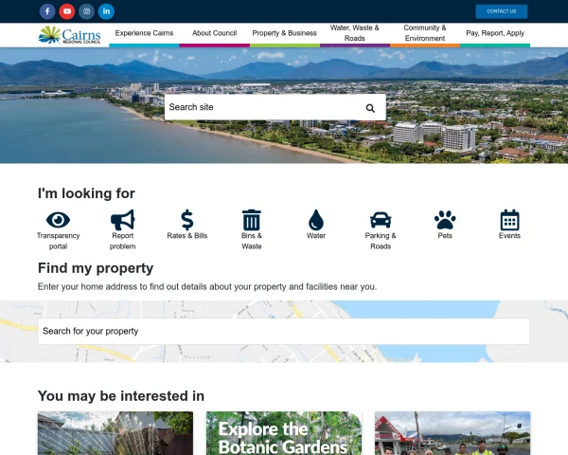Viewport: 568px width, 455px height.
Task: Open the Facebook social icon
Action: 47,11
